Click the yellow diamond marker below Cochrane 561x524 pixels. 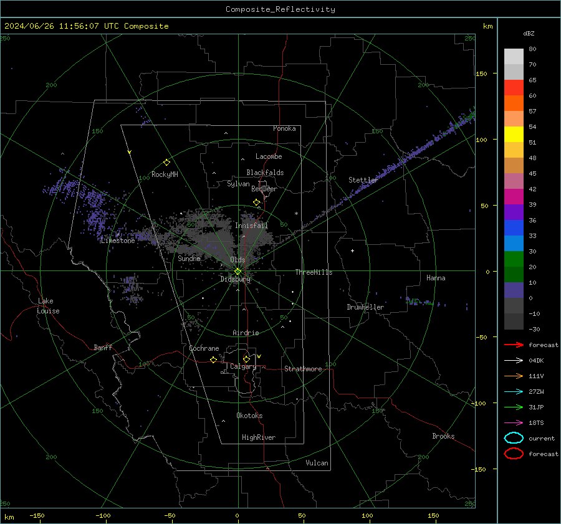[x=214, y=360]
